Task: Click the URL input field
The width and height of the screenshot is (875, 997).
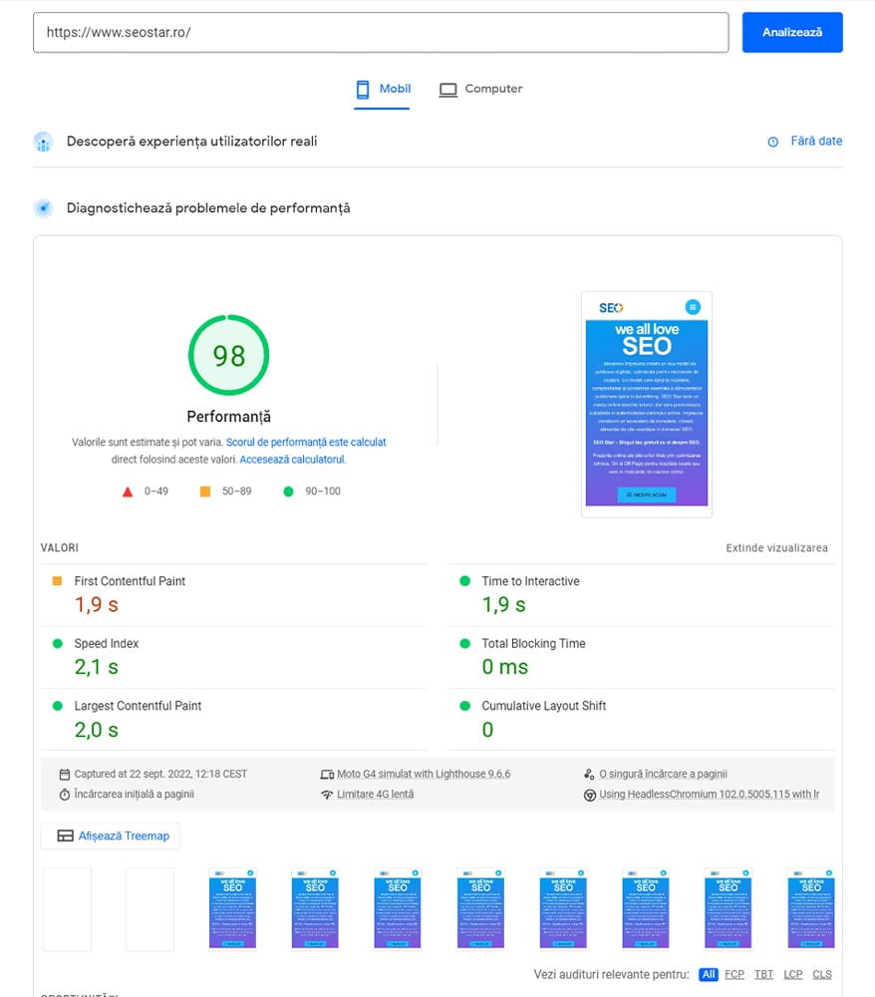Action: 381,33
